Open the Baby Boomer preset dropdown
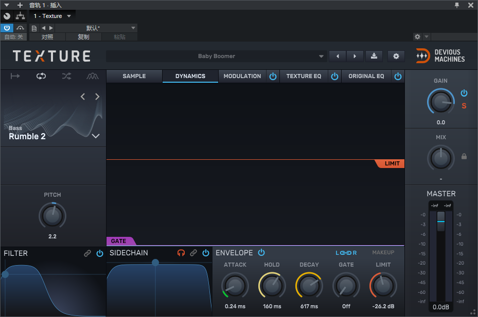The image size is (478, 317). point(217,56)
